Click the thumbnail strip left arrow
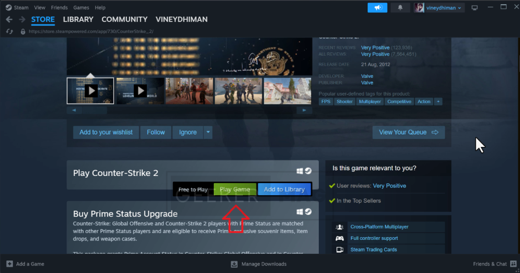The height and width of the screenshot is (273, 520). click(74, 110)
